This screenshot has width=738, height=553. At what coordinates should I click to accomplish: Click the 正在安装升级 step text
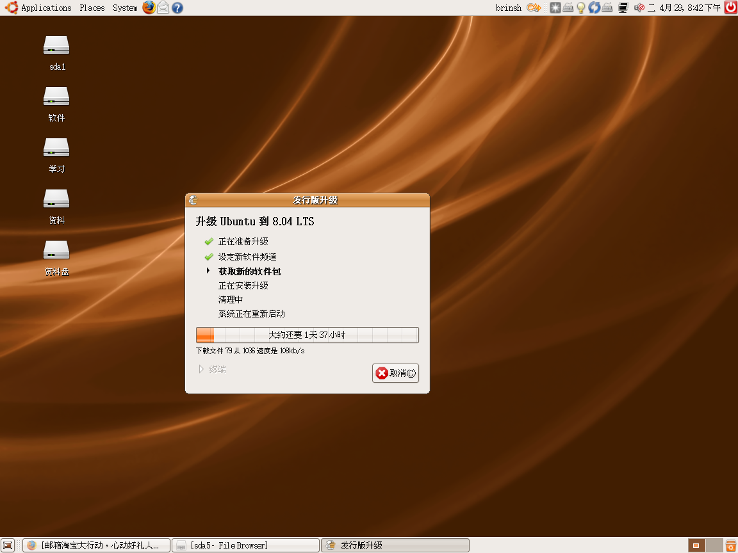click(x=243, y=285)
